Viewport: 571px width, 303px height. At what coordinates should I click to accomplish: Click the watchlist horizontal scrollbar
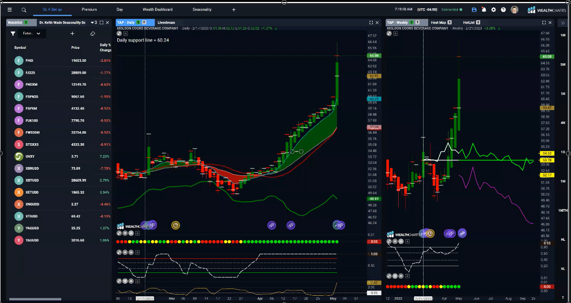[35, 299]
